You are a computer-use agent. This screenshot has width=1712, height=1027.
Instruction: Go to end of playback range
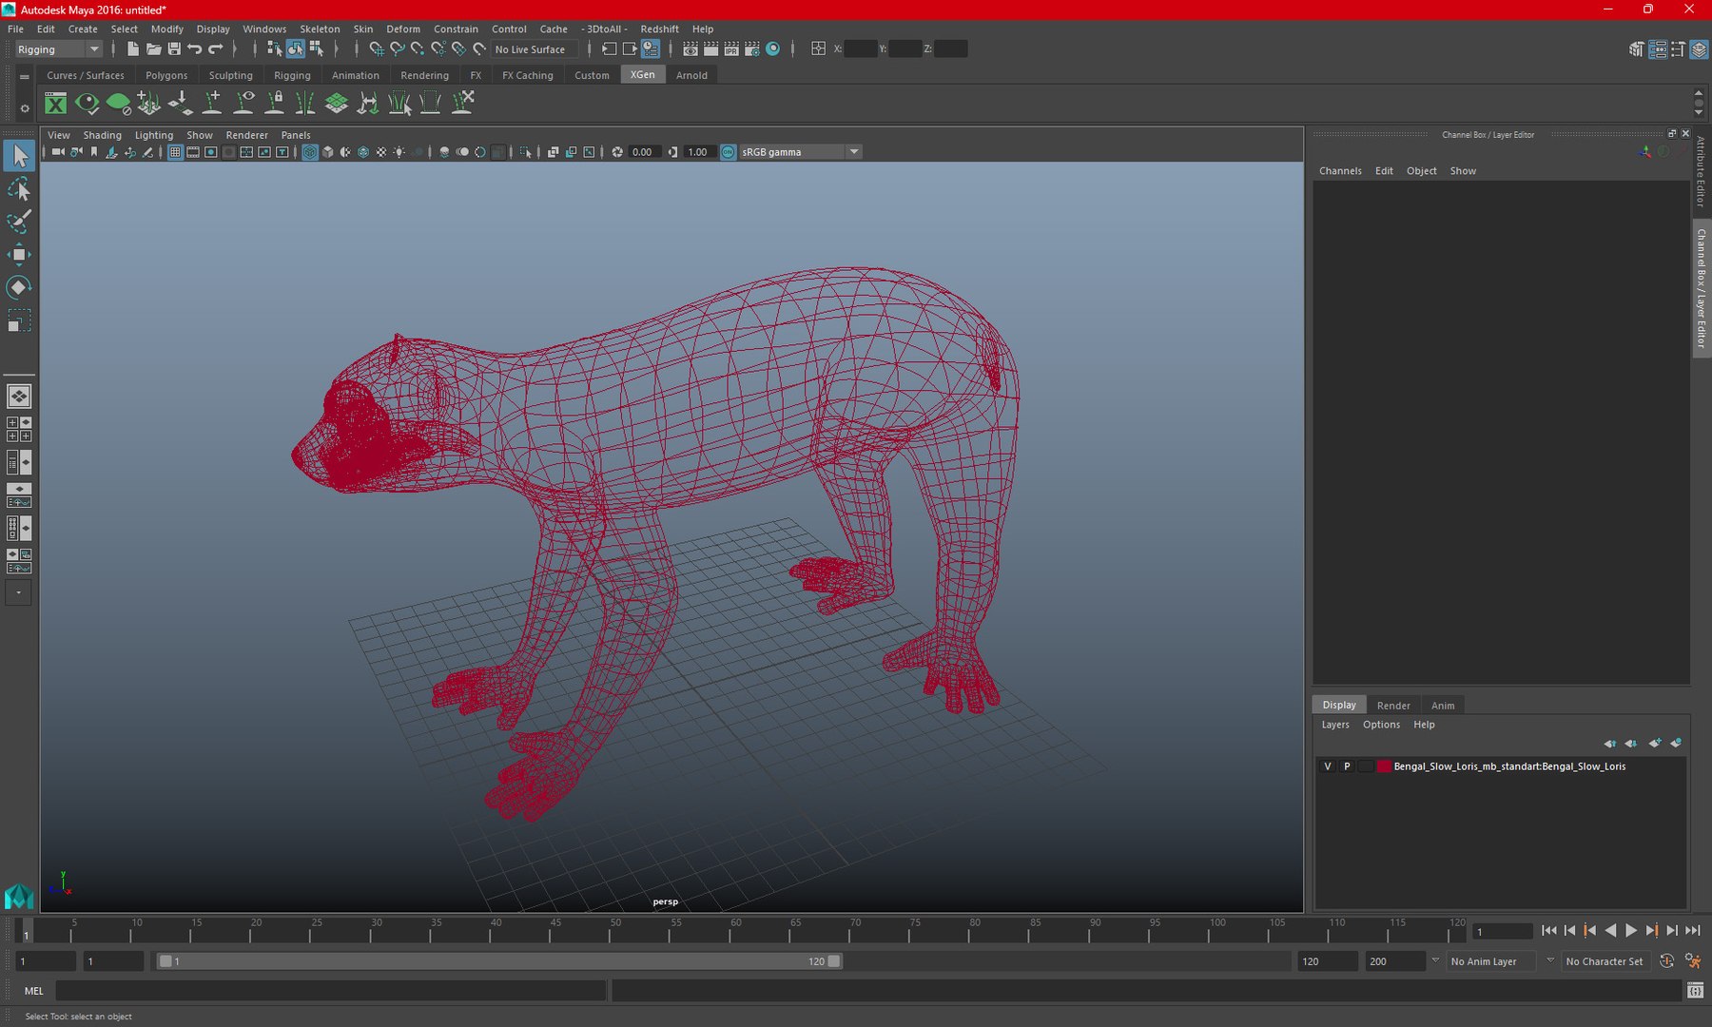click(1693, 931)
